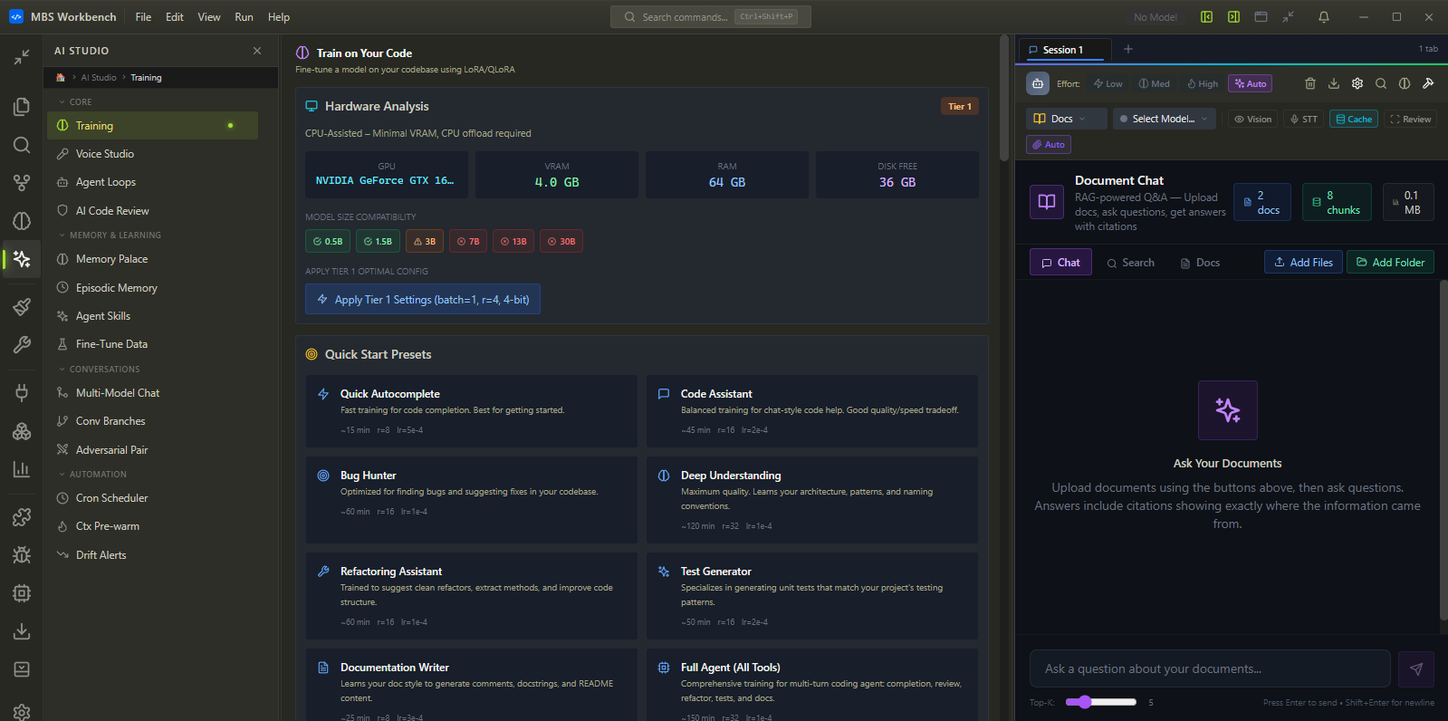Open the source control branch icon

(x=22, y=183)
